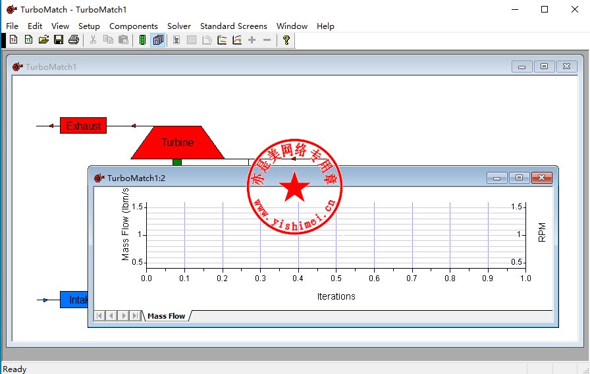Click the new TE document toolbar icon
Image resolution: width=590 pixels, height=374 pixels.
click(x=28, y=40)
